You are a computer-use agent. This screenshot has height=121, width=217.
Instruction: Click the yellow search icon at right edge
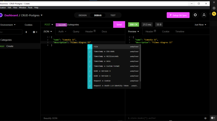coord(214,14)
